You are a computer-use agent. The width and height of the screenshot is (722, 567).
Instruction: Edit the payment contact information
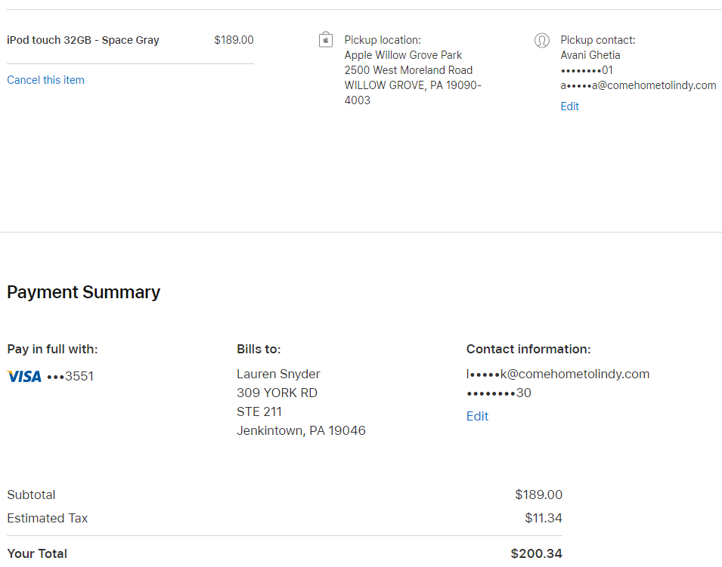(x=477, y=416)
